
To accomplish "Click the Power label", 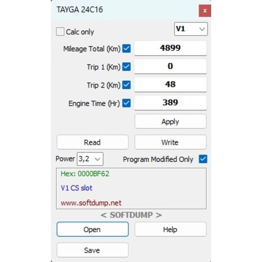I will 65,159.
